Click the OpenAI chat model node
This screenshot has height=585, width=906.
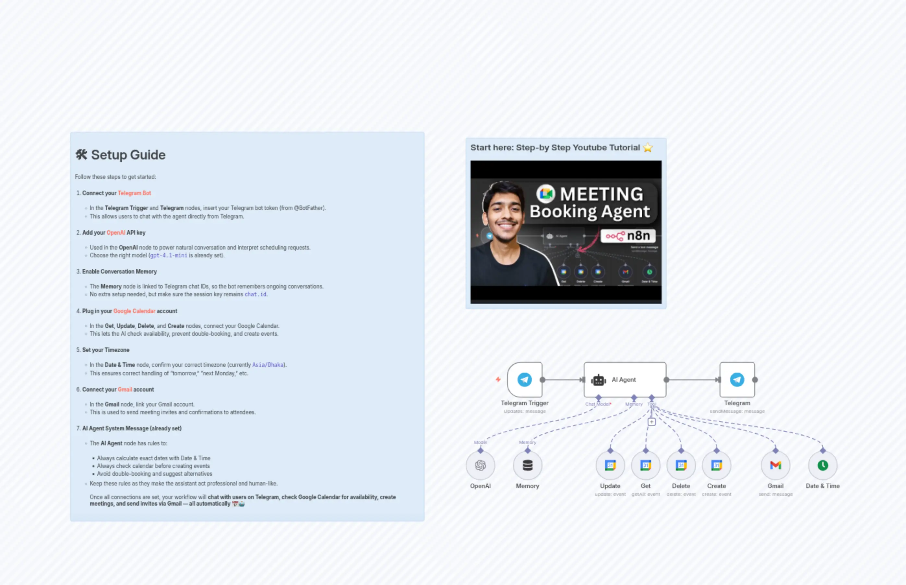click(x=480, y=464)
